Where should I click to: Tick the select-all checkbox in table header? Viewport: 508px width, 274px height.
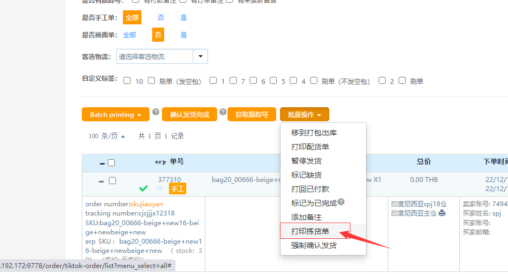(111, 162)
